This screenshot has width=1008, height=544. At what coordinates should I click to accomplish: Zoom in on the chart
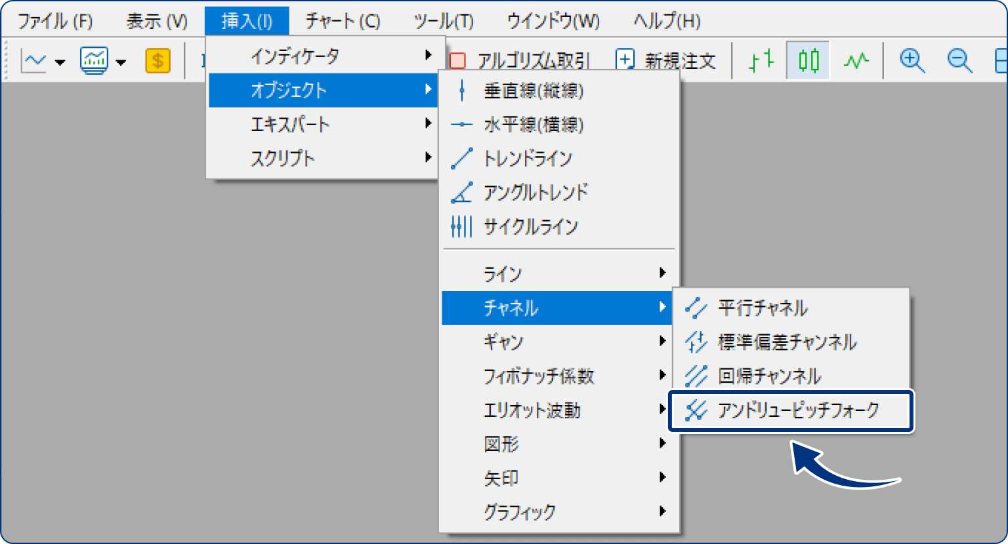click(x=912, y=60)
